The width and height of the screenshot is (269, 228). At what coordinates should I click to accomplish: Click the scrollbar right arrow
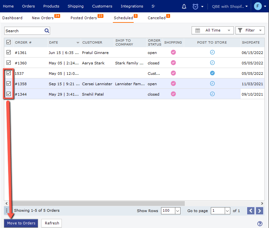262,204
